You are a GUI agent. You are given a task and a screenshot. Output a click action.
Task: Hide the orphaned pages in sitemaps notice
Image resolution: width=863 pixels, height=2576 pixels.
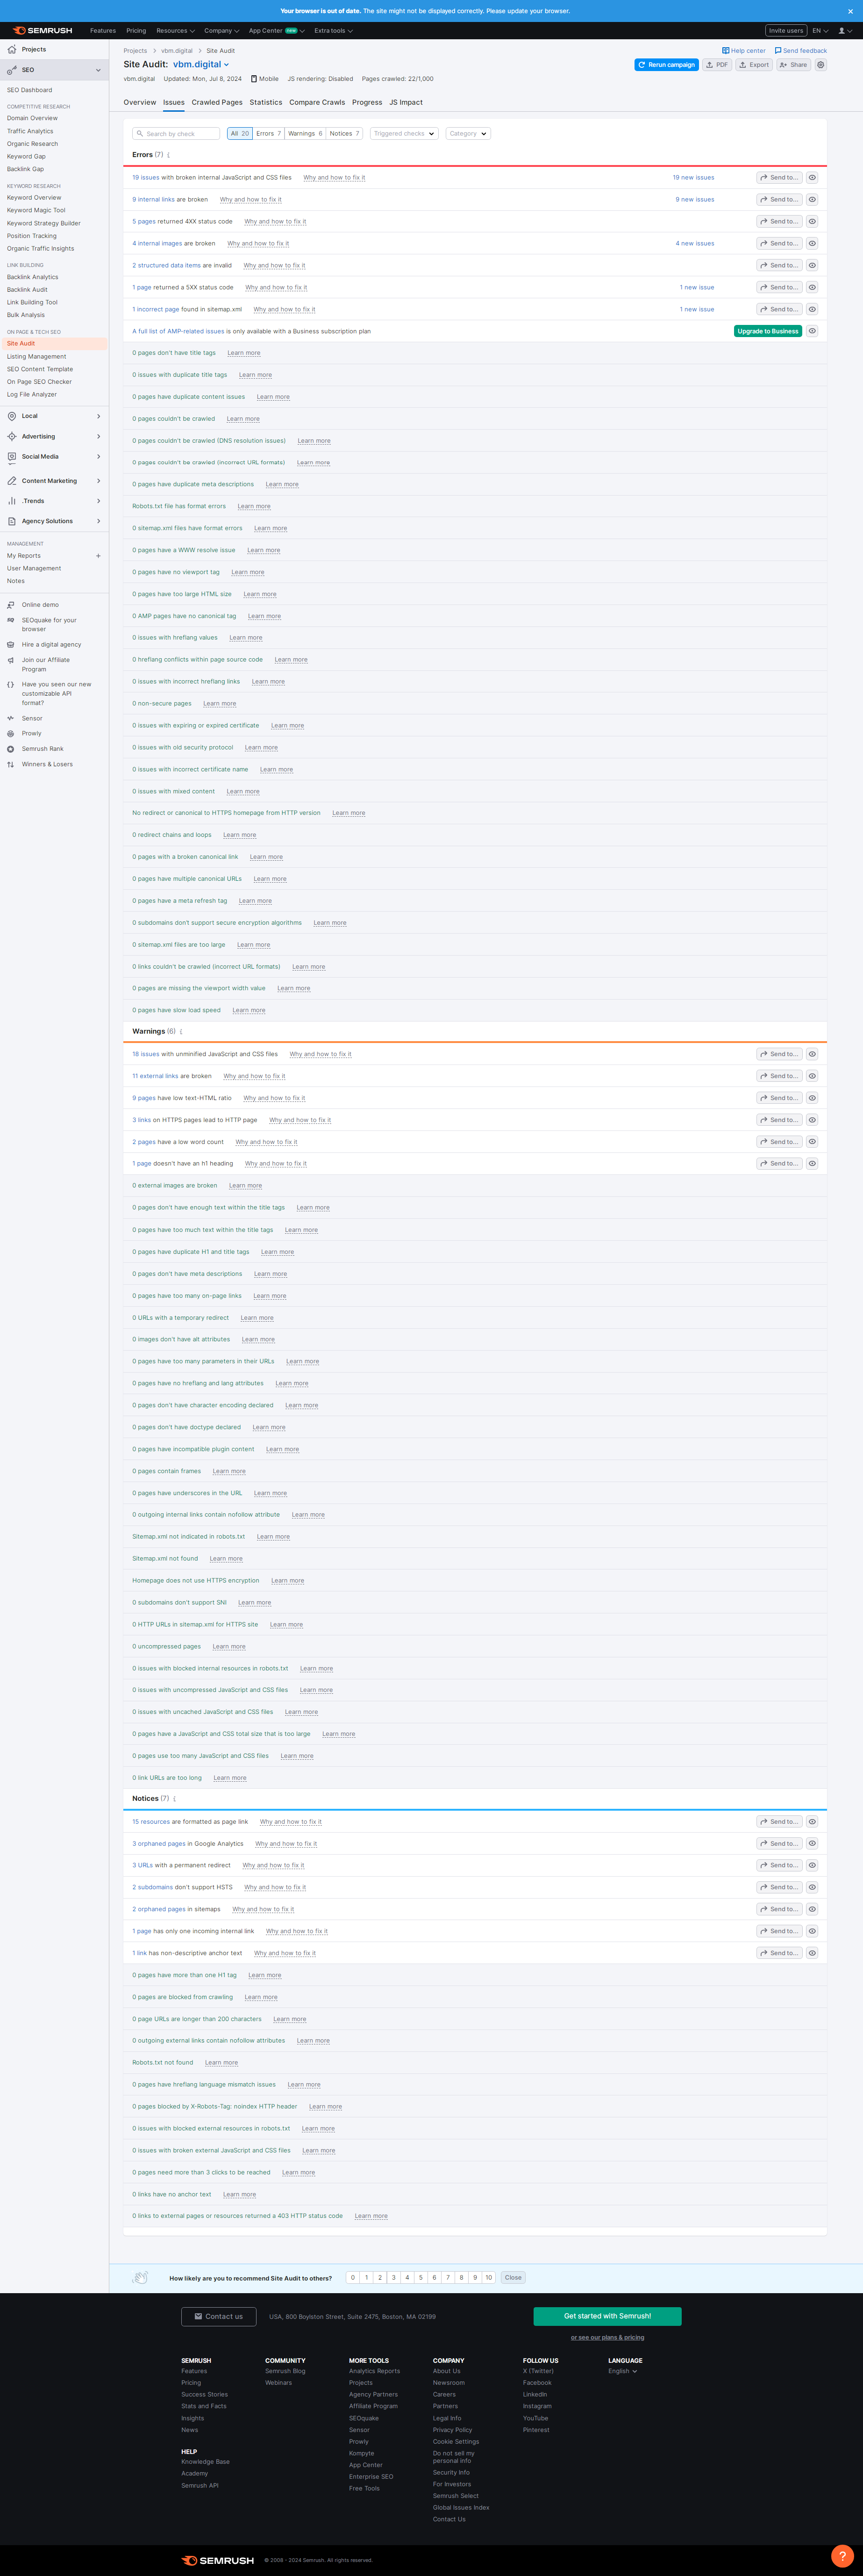[x=812, y=1909]
